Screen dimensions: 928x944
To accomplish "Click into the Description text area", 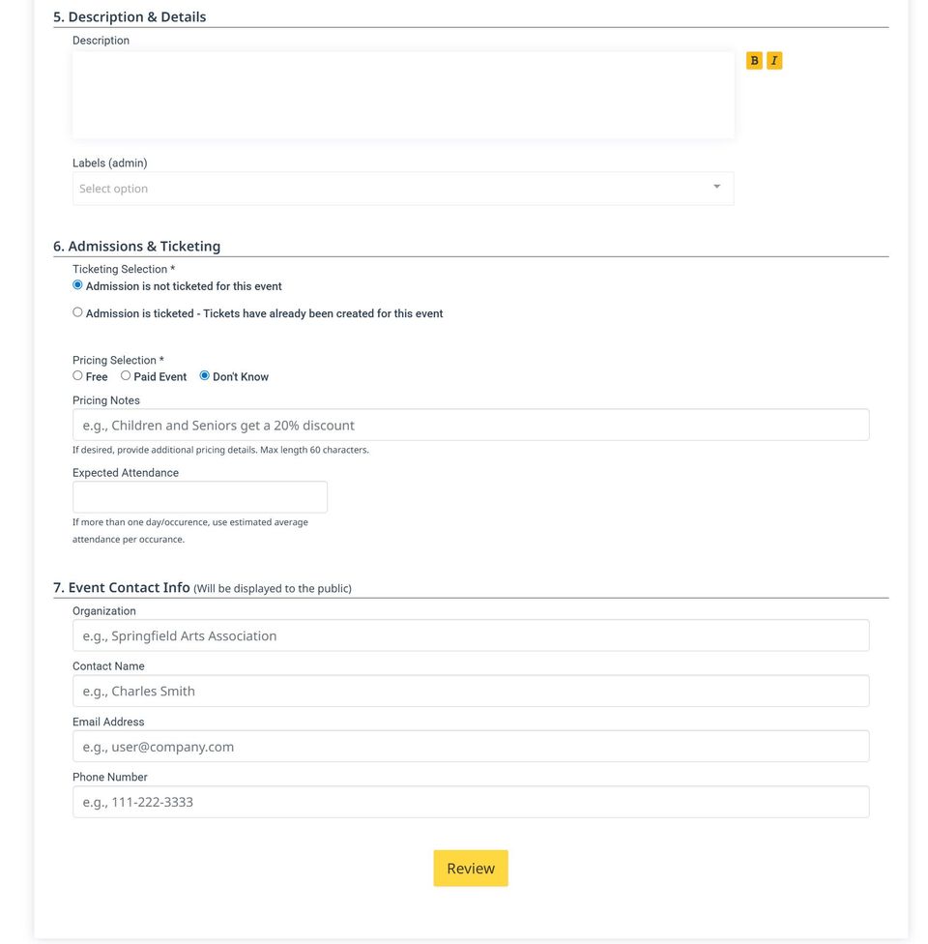I will (402, 95).
